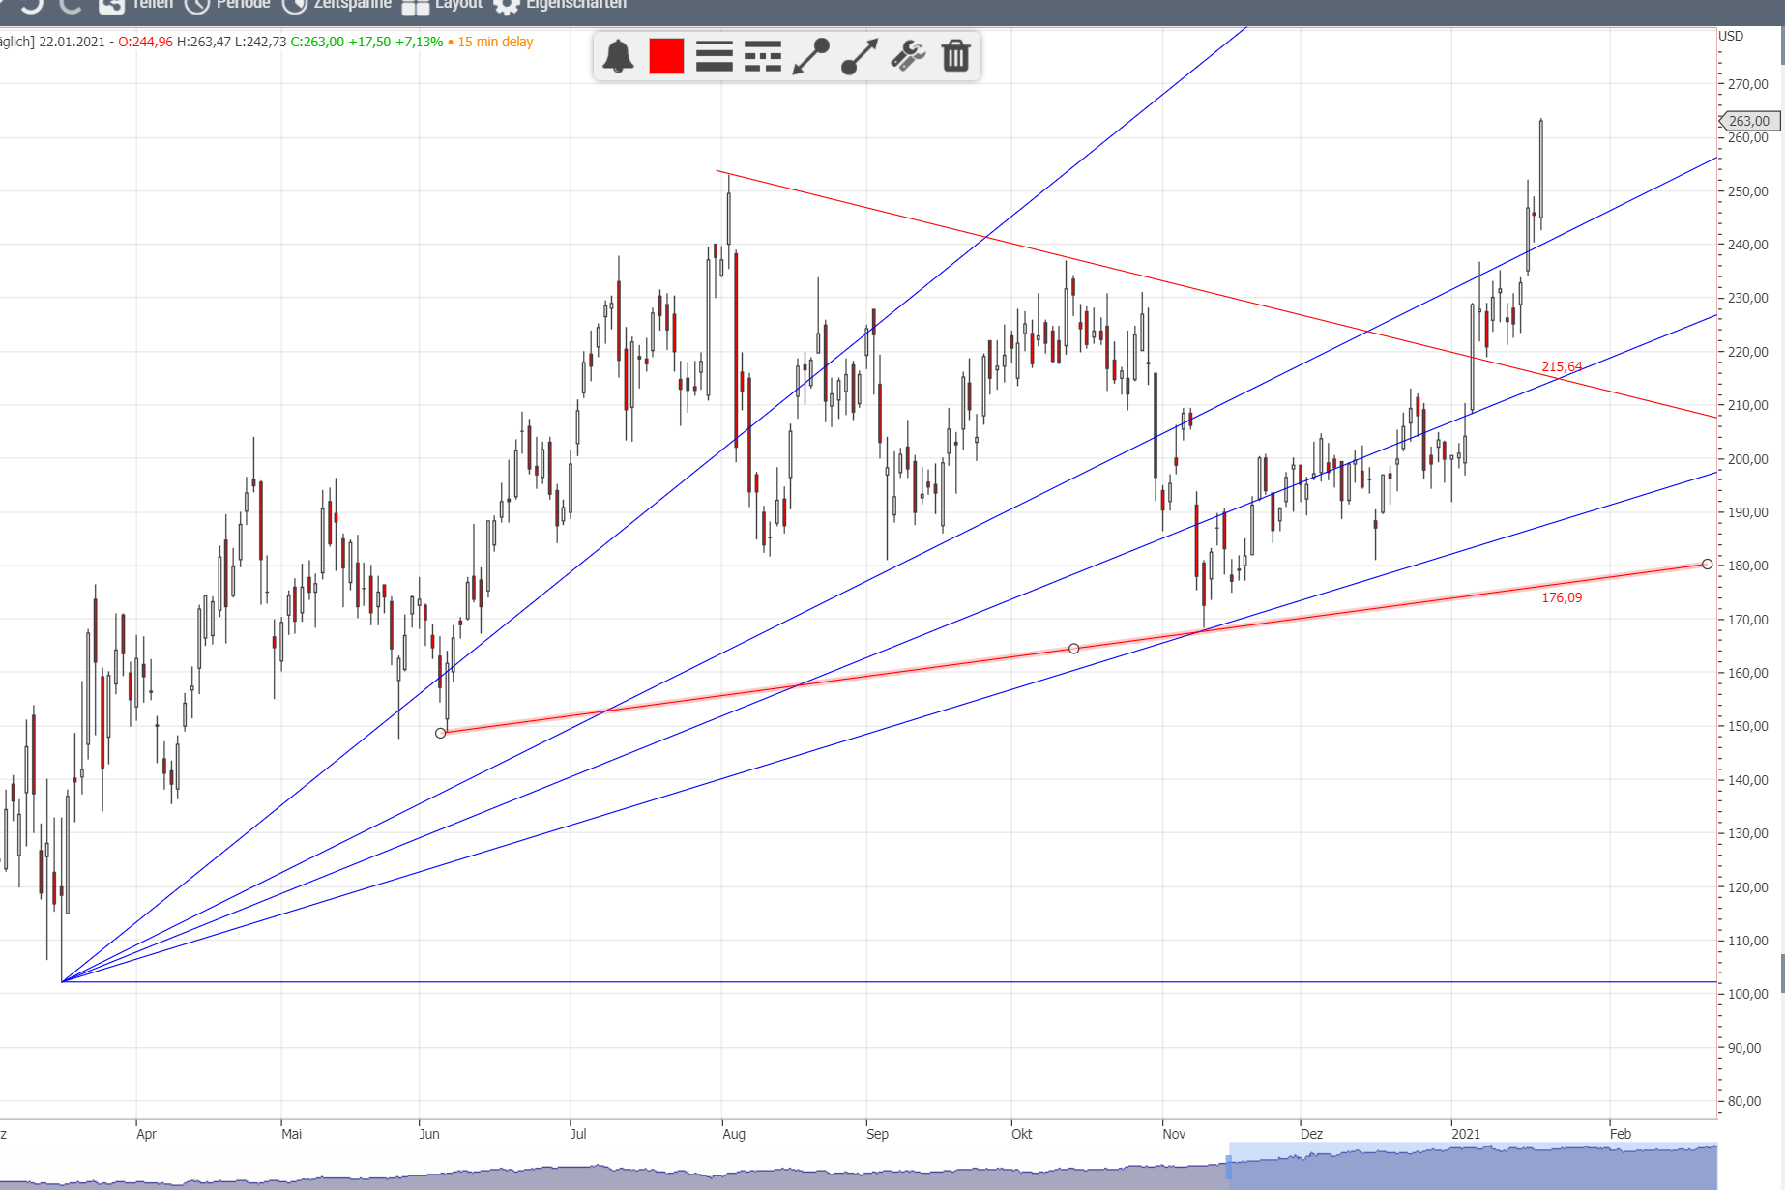Image resolution: width=1785 pixels, height=1190 pixels.
Task: Click the trendline value label 215,64
Action: point(1562,366)
